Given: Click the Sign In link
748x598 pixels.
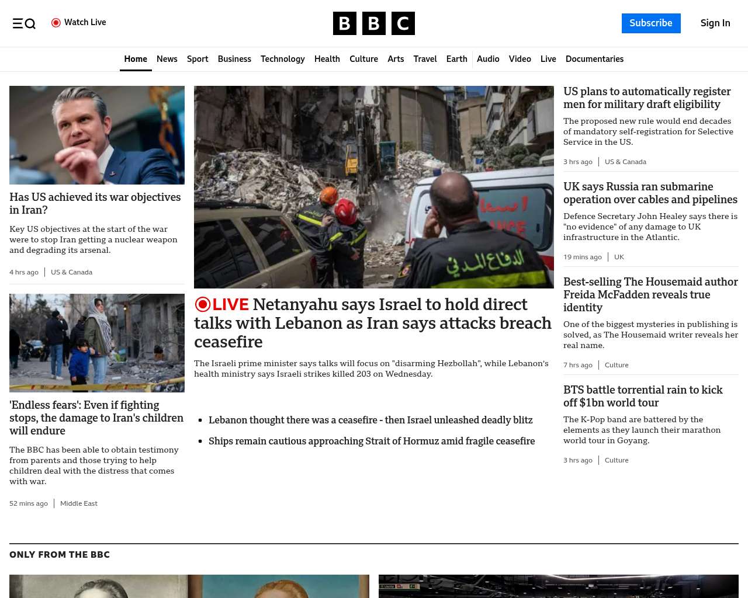Looking at the screenshot, I should pyautogui.click(x=715, y=23).
